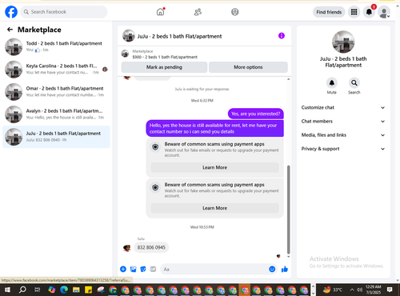Expand the Customize chat section
Screen dimensions: 400x296
click(x=343, y=107)
